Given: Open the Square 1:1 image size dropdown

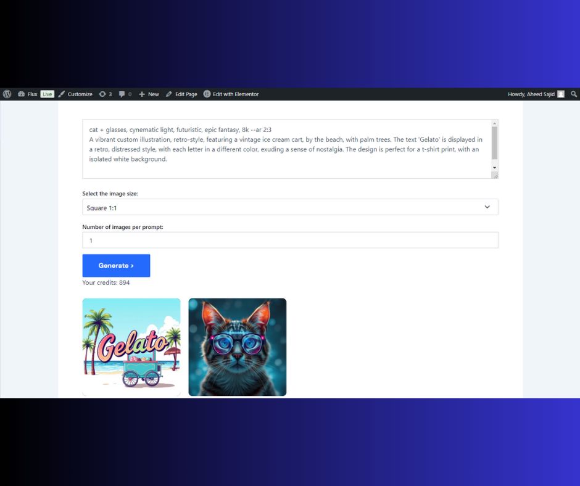Looking at the screenshot, I should 291,207.
